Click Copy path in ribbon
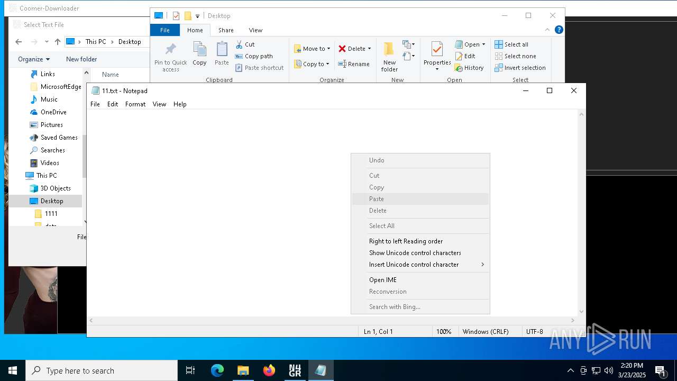The image size is (677, 381). pyautogui.click(x=254, y=56)
